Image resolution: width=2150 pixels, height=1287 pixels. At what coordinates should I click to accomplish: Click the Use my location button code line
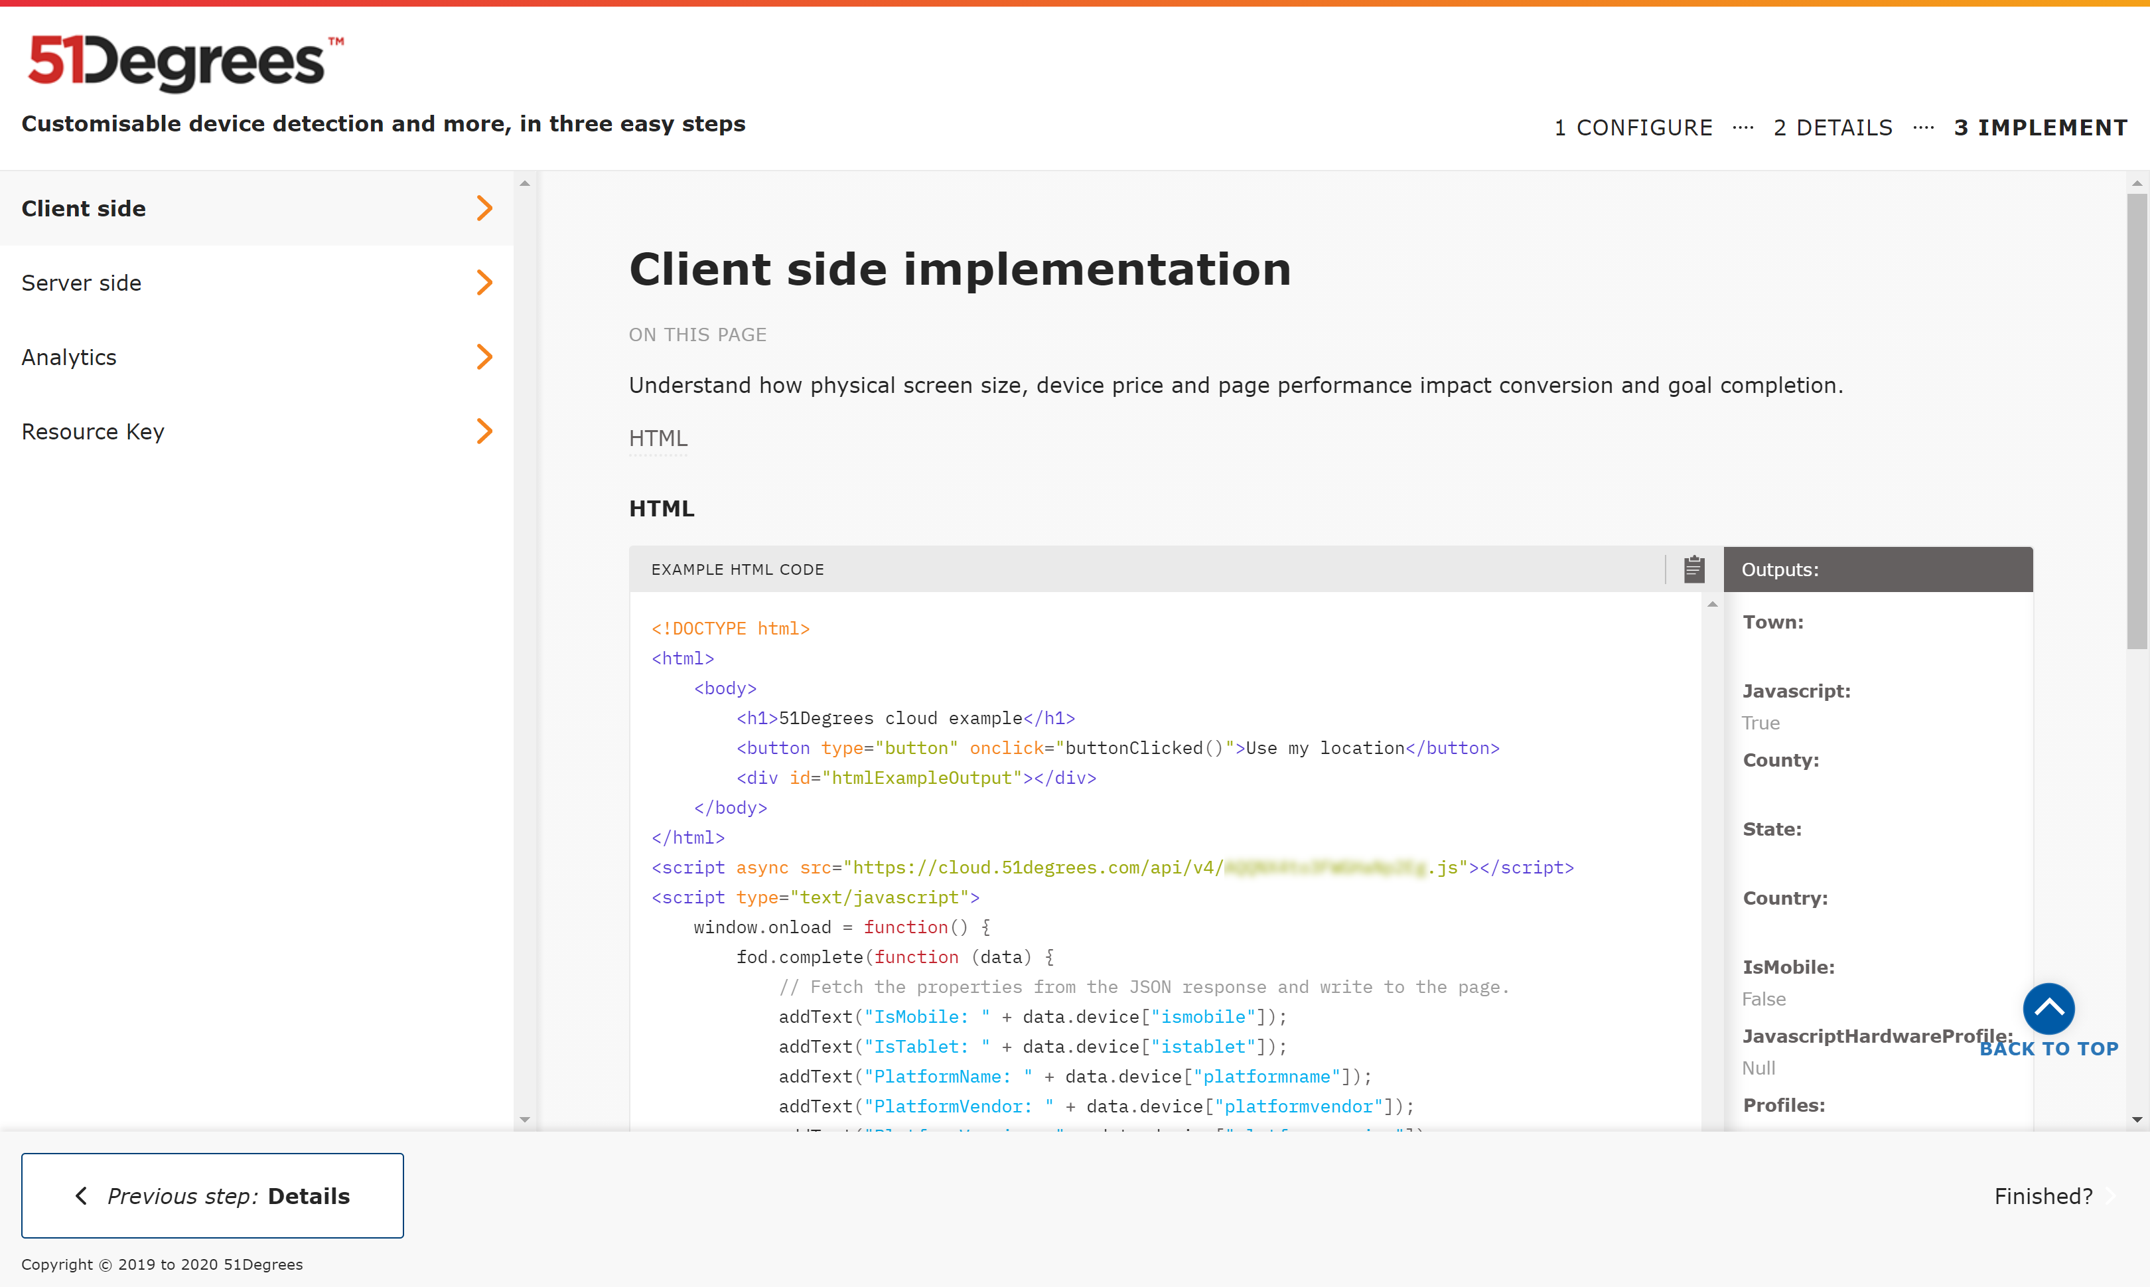(1118, 747)
